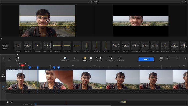Pick the Move Up preset
Image resolution: width=188 pixels, height=106 pixels.
click(86, 46)
